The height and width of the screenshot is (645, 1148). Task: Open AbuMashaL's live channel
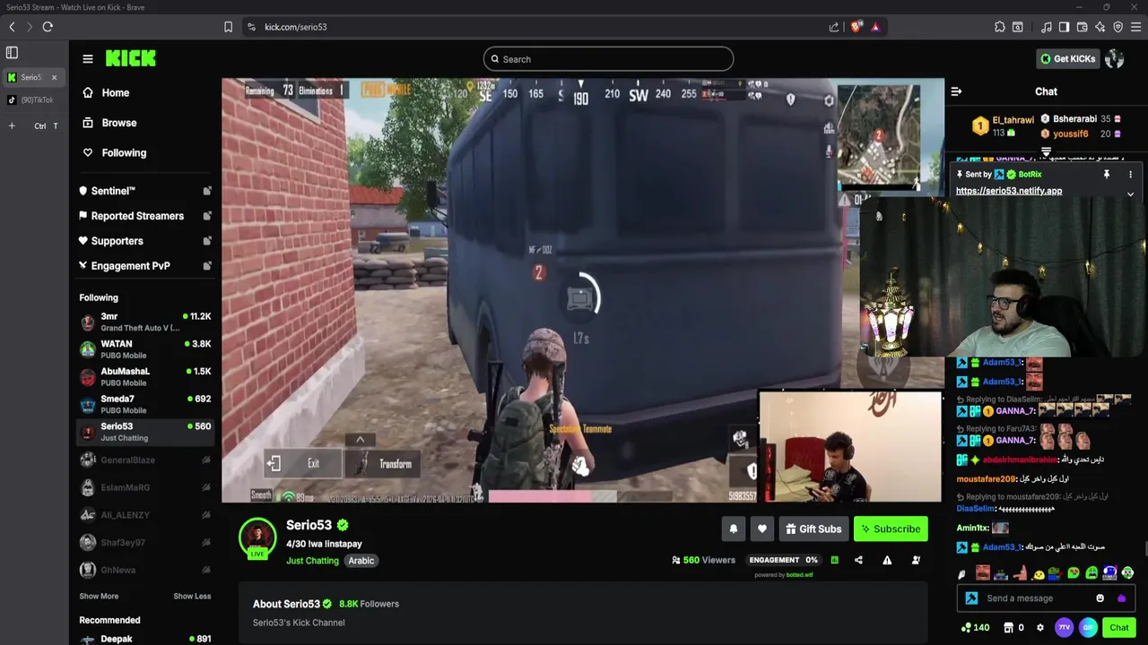click(145, 376)
